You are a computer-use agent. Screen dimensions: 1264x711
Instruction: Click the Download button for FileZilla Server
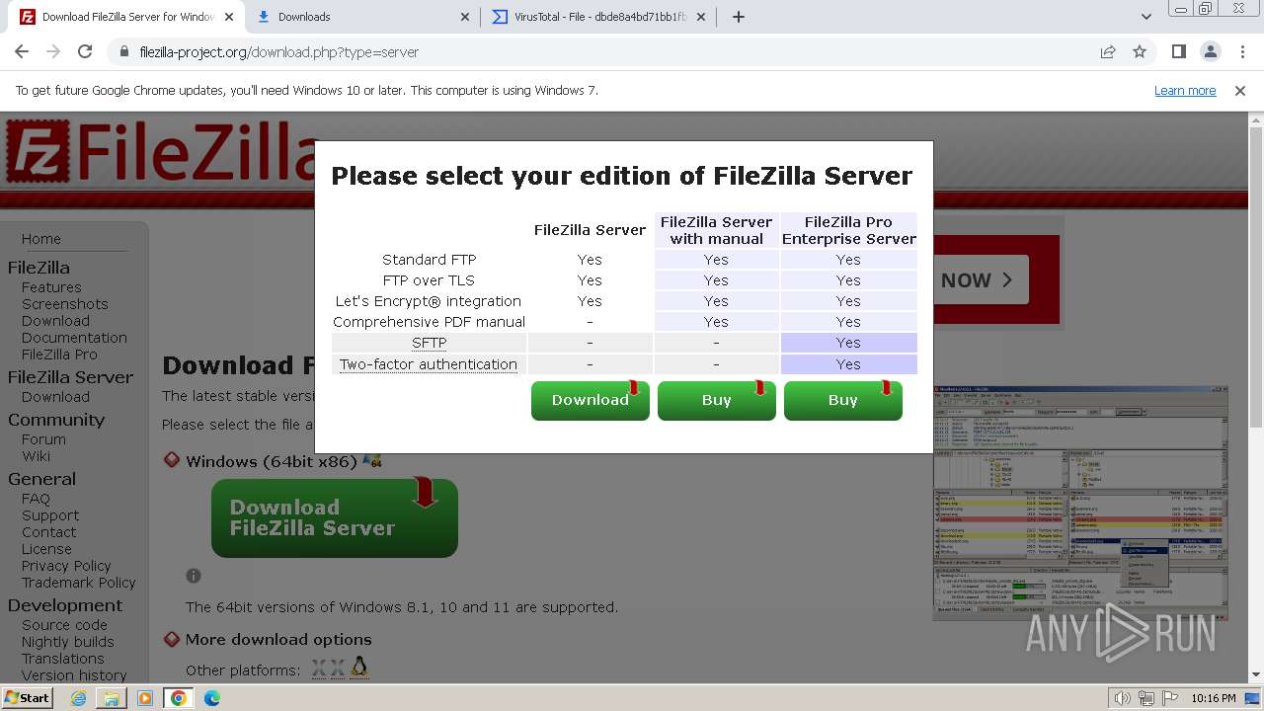(x=591, y=400)
